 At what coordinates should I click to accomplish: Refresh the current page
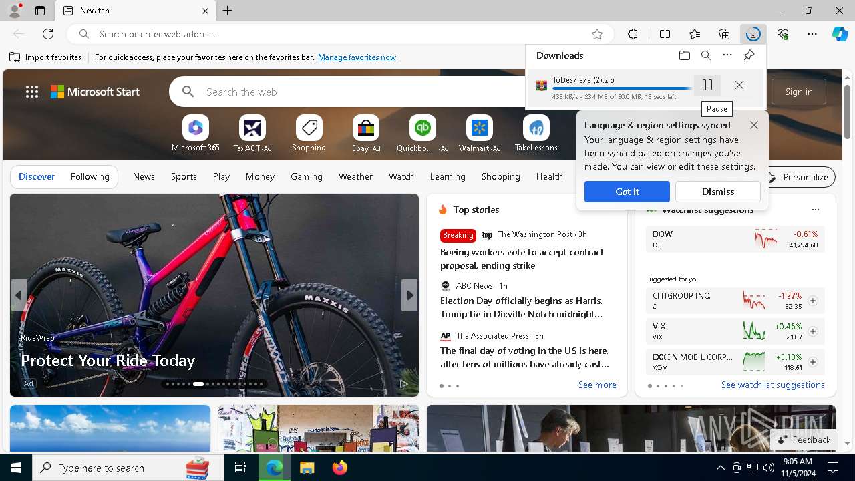click(x=48, y=34)
